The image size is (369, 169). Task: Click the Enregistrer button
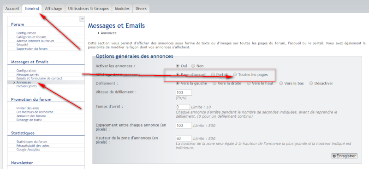(x=344, y=156)
